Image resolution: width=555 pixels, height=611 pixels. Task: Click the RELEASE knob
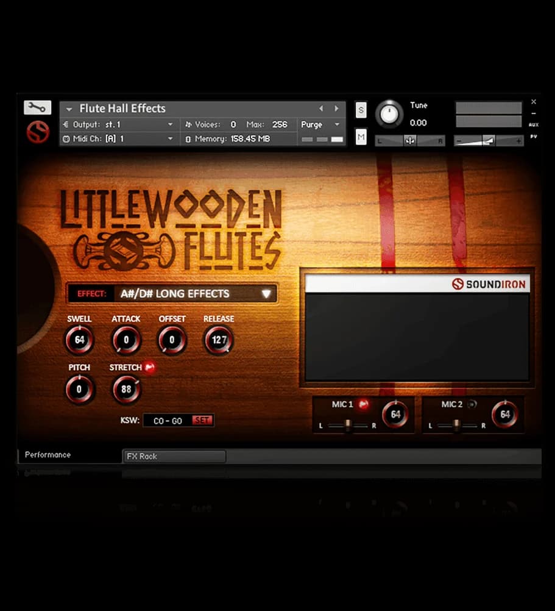pyautogui.click(x=218, y=340)
